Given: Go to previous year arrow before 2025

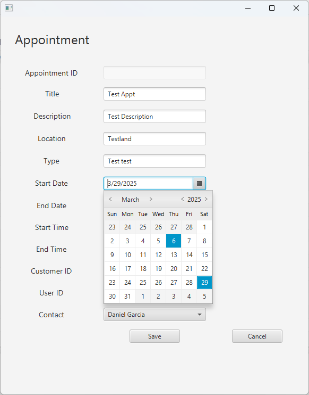Looking at the screenshot, I should 183,199.
